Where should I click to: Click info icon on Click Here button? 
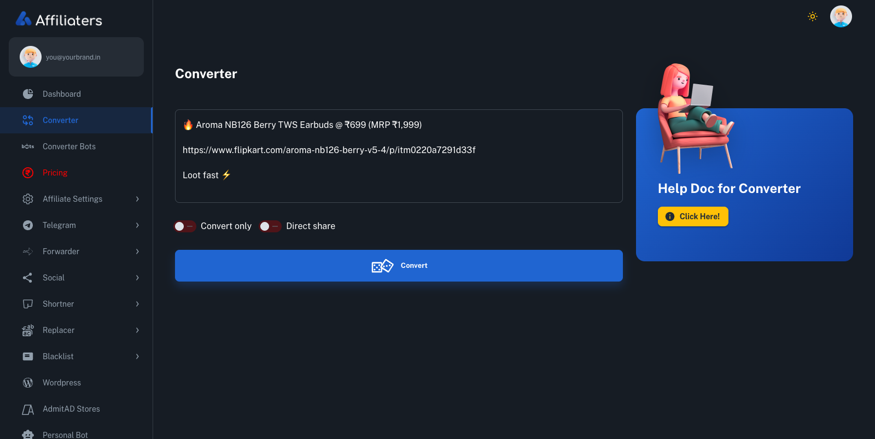tap(670, 216)
